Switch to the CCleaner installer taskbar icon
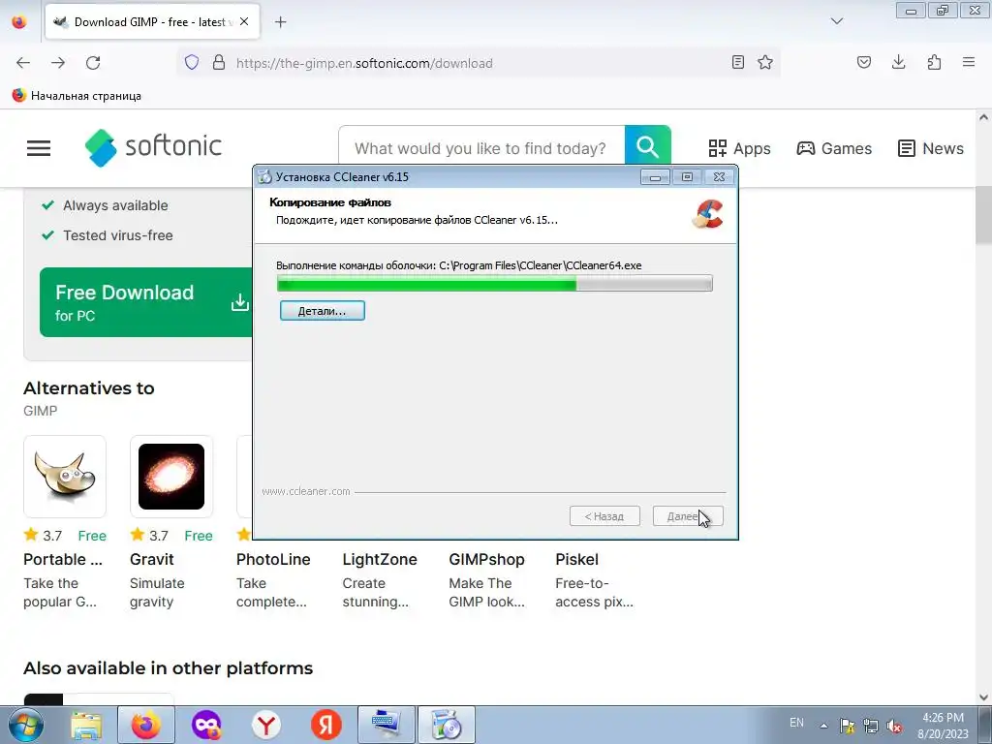This screenshot has width=992, height=744. pyautogui.click(x=446, y=725)
